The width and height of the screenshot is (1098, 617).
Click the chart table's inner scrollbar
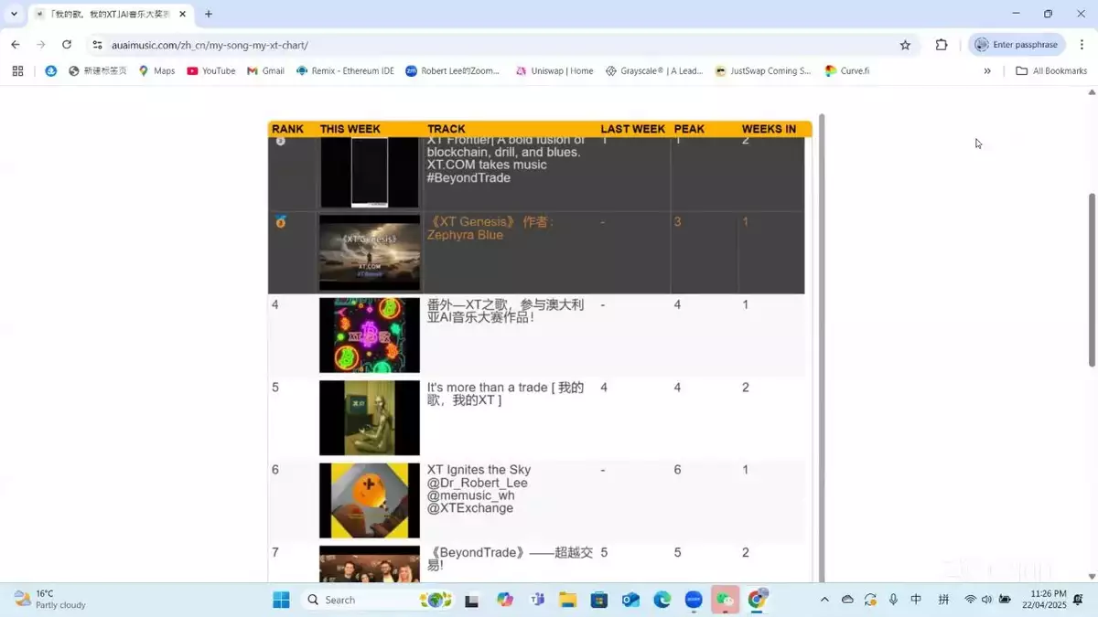click(x=821, y=347)
